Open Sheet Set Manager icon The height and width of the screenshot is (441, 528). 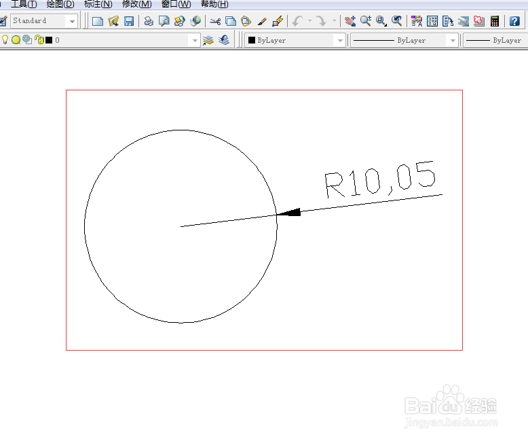pos(464,21)
